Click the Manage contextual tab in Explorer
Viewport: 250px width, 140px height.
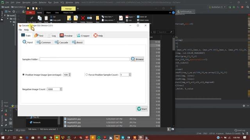[x=68, y=9]
